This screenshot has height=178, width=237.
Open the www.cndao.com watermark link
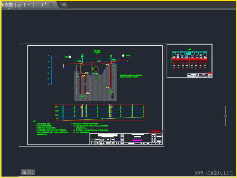(x=213, y=172)
